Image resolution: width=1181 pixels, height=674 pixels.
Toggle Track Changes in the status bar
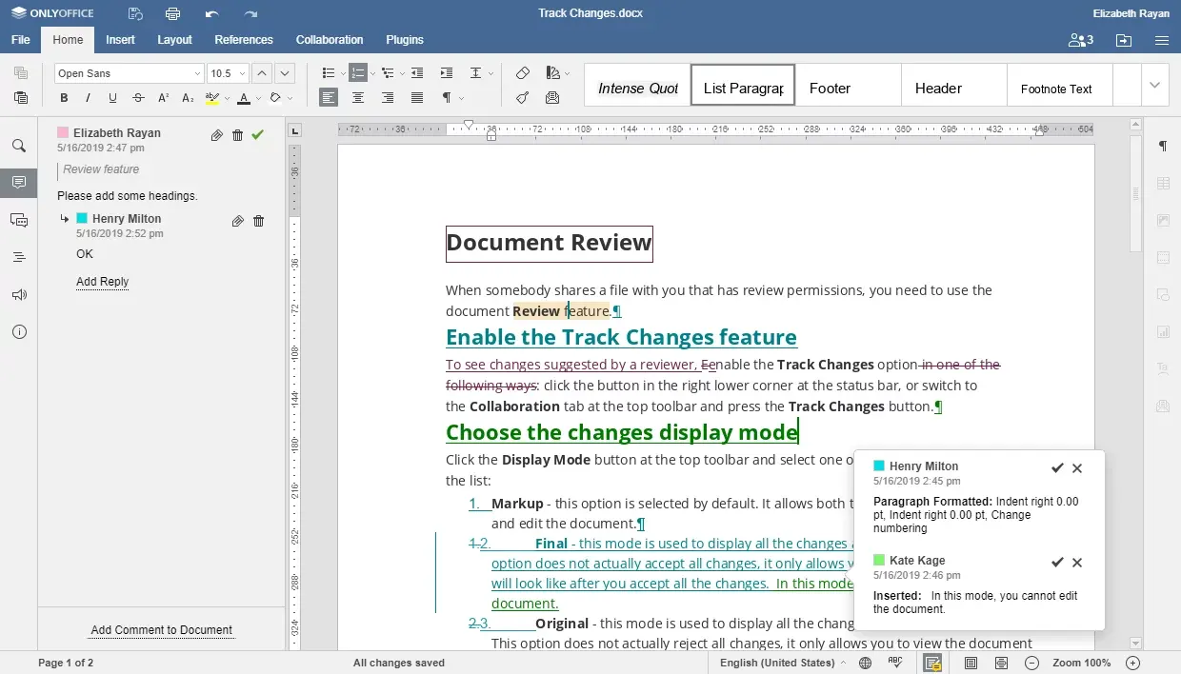931,663
